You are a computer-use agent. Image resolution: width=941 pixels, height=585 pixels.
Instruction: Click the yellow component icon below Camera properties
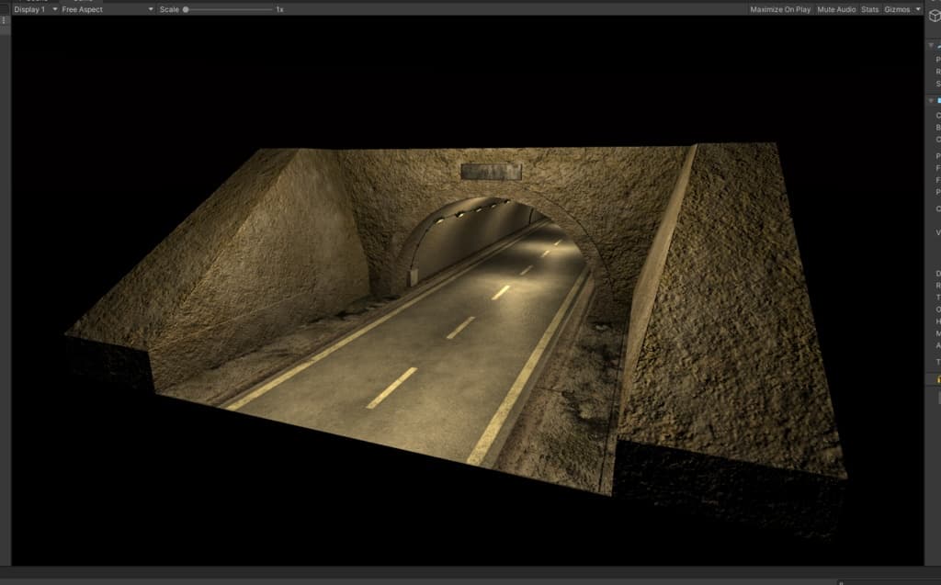(x=938, y=378)
